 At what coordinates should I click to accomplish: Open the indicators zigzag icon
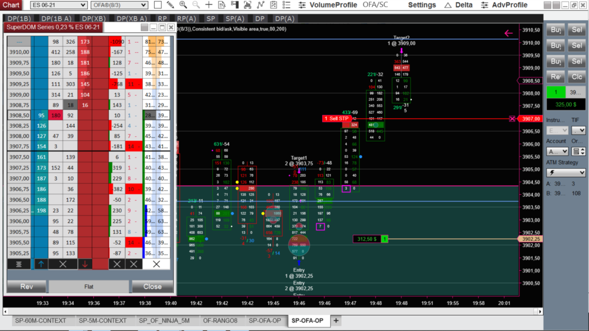[261, 5]
